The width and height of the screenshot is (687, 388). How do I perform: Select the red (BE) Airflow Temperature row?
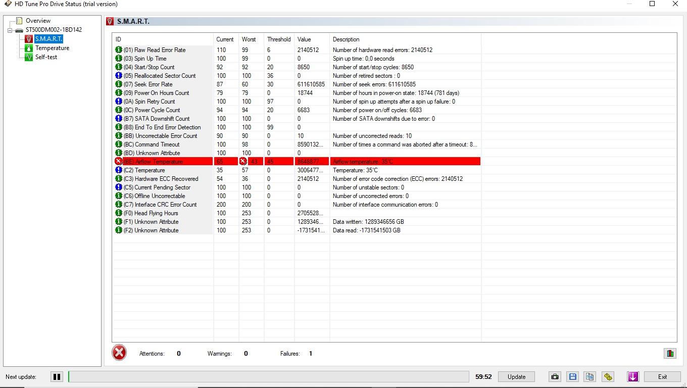pyautogui.click(x=297, y=162)
